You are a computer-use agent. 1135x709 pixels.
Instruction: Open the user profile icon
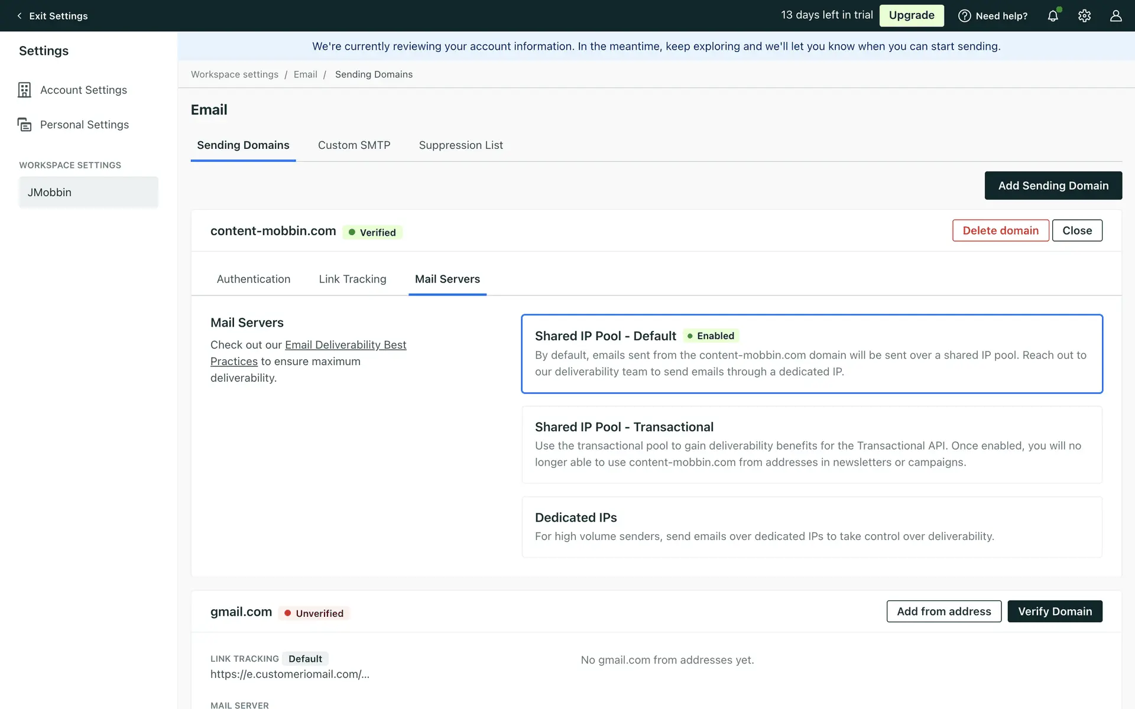pos(1115,16)
